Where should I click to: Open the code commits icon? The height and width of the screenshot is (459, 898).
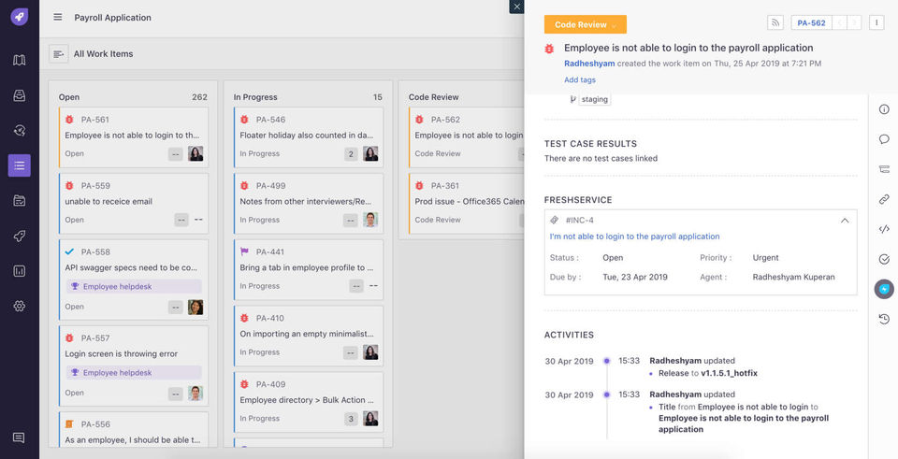pos(884,229)
